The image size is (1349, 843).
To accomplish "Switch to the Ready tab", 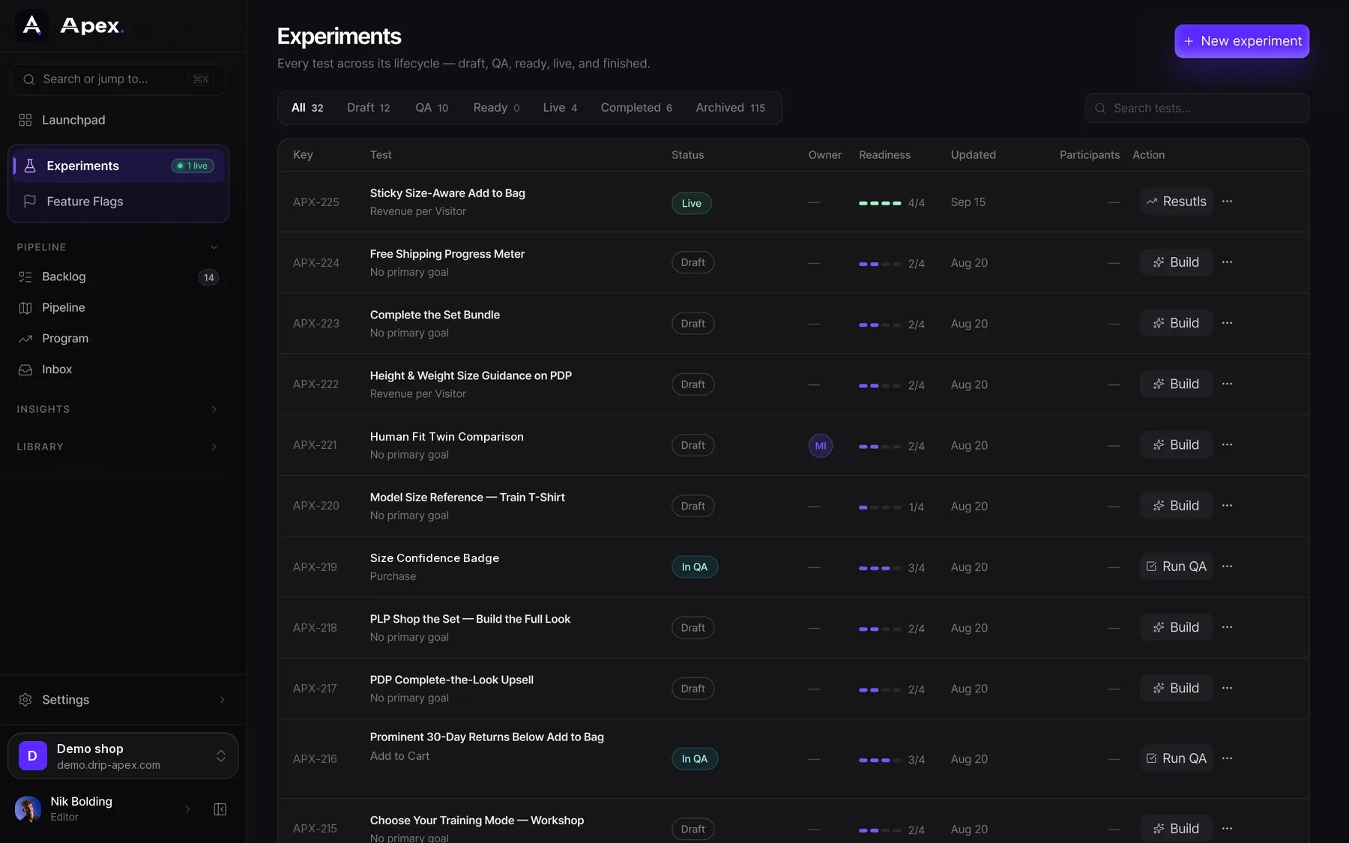I will pos(496,108).
